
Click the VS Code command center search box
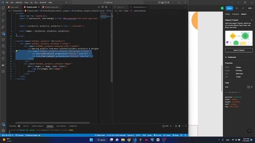(108, 2)
